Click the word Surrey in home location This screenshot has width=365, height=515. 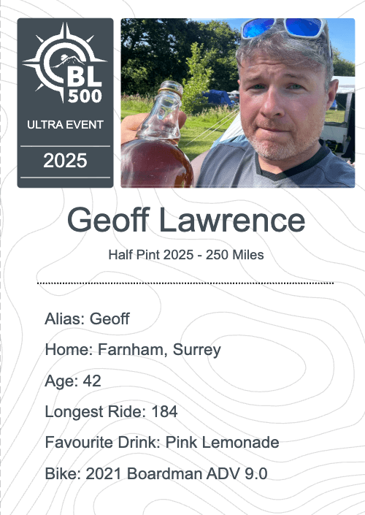coord(197,350)
